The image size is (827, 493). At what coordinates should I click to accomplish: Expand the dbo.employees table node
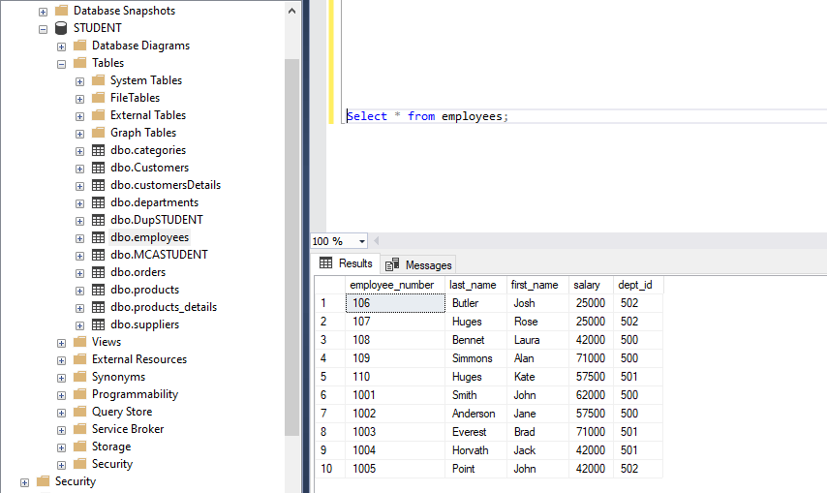79,238
